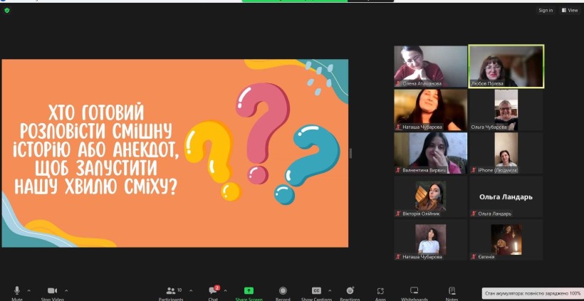Mute the microphone
Viewport: 584px width, 301px height.
click(x=17, y=292)
